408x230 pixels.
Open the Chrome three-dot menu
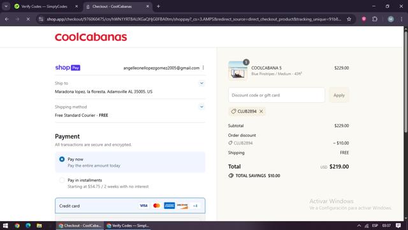point(401,19)
